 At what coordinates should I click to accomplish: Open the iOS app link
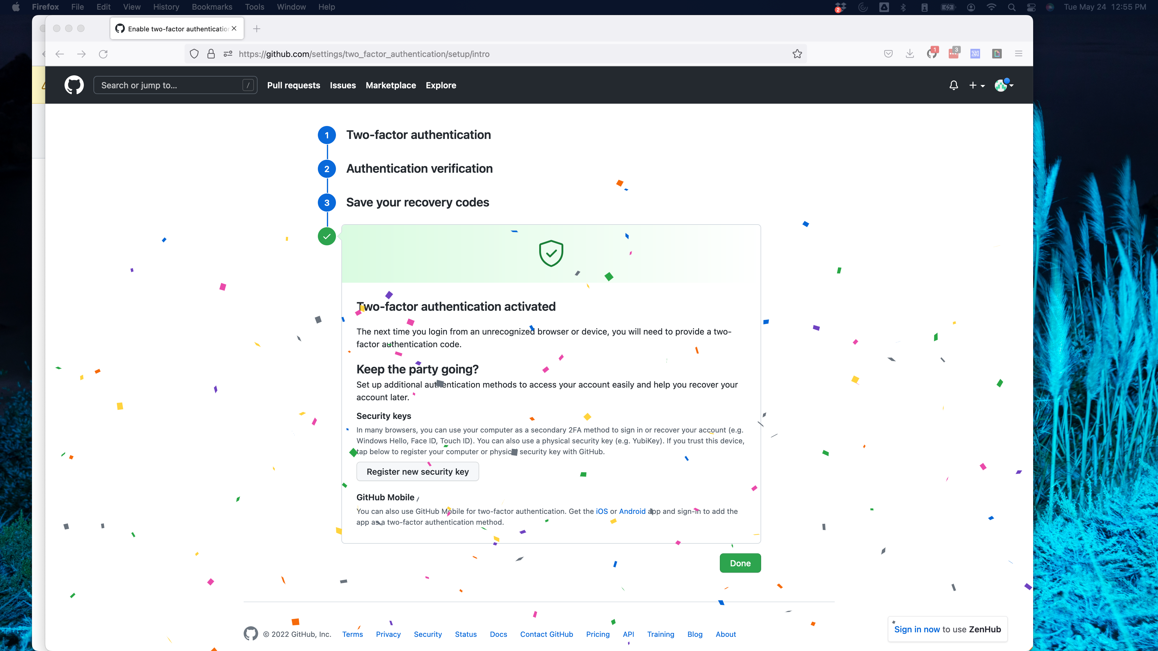pos(602,511)
